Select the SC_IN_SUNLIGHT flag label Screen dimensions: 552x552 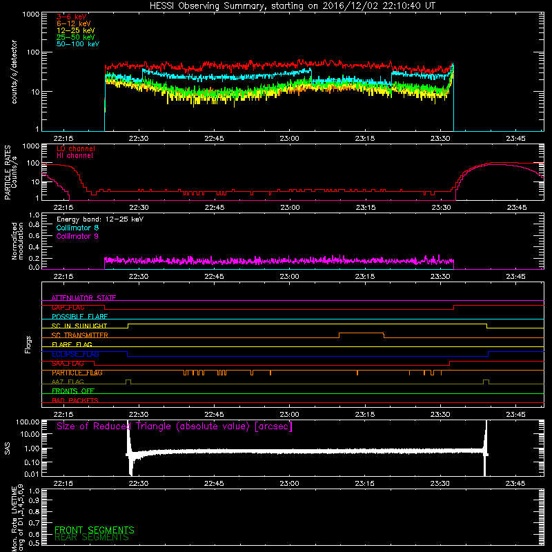click(x=79, y=326)
